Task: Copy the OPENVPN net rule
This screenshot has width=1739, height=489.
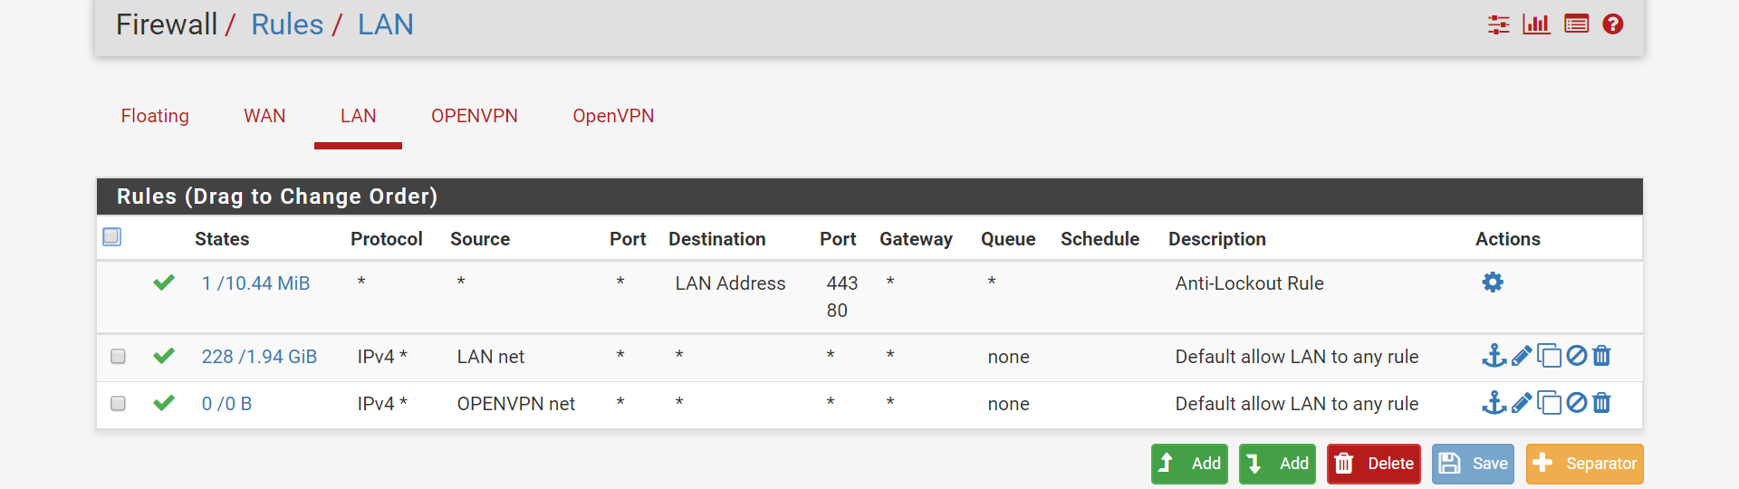Action: [1549, 403]
